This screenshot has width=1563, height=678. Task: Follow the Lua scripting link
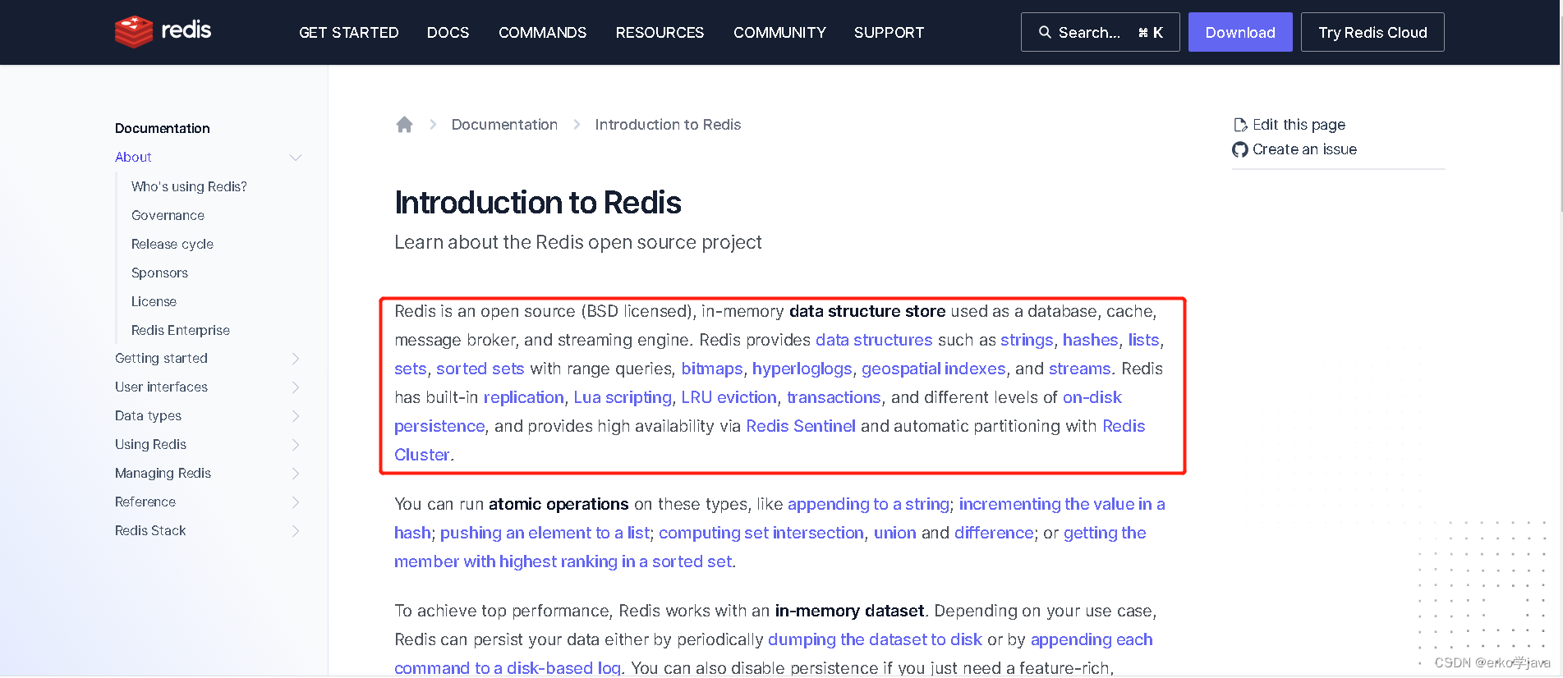623,397
